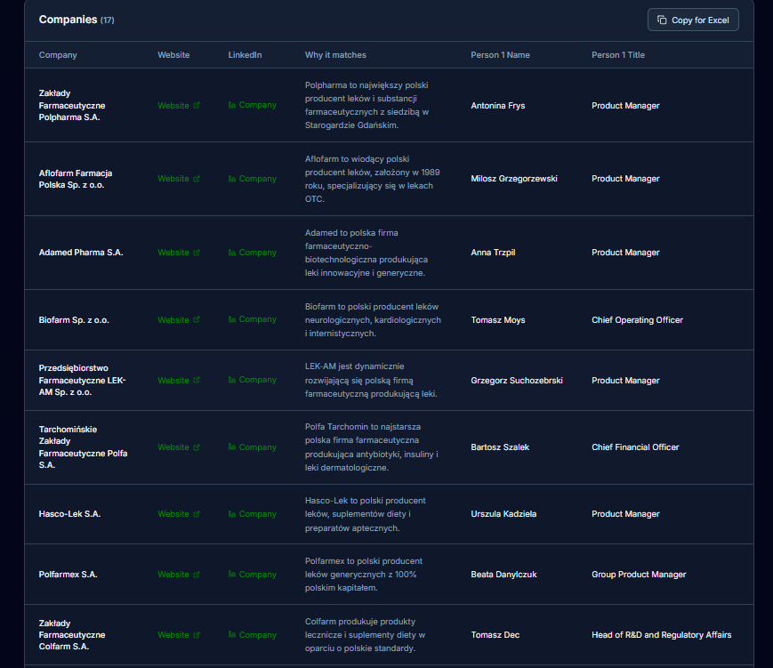The height and width of the screenshot is (668, 773).
Task: Open Website link for Hasco-Lek S.A.
Action: (x=179, y=514)
